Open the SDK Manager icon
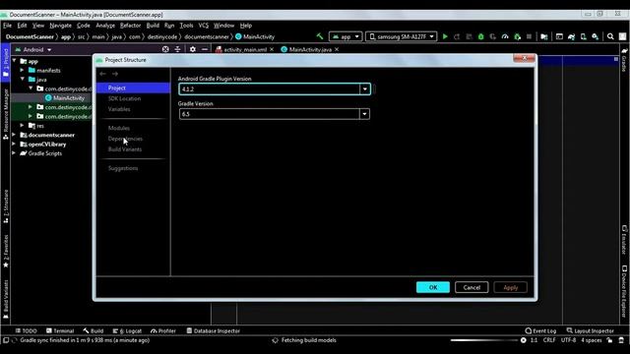The height and width of the screenshot is (354, 630). (x=596, y=36)
